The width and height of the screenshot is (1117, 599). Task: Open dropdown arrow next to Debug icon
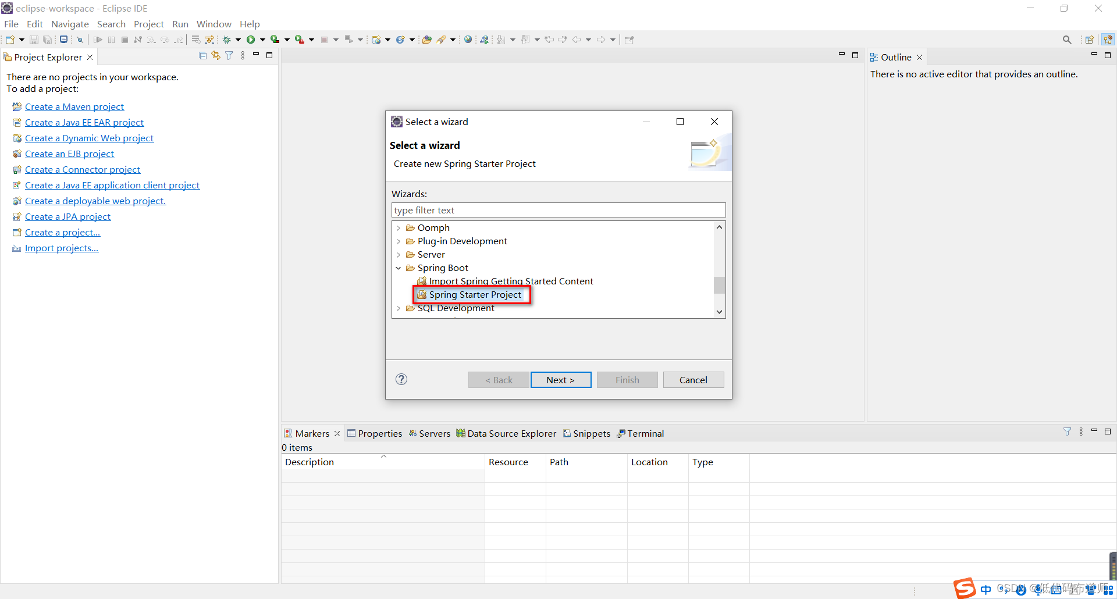tap(238, 40)
